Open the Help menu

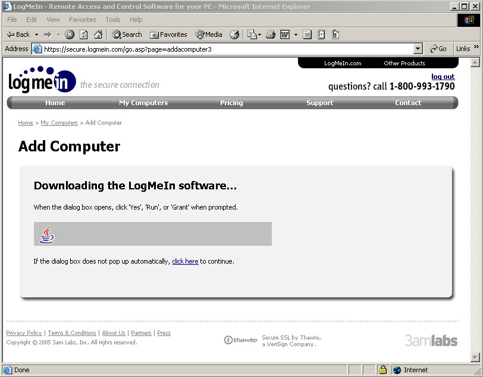[136, 20]
